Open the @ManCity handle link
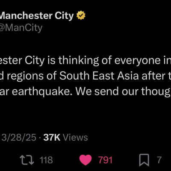This screenshot has height=171, width=171. point(21,28)
